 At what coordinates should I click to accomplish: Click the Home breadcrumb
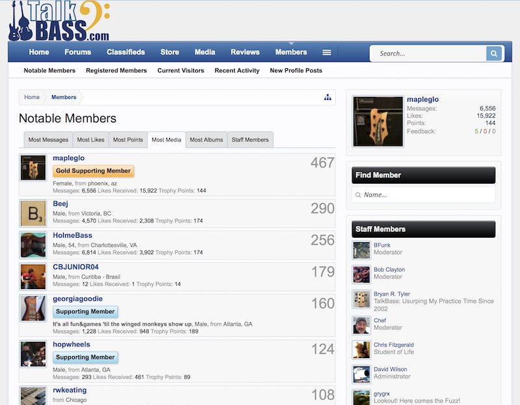(32, 98)
